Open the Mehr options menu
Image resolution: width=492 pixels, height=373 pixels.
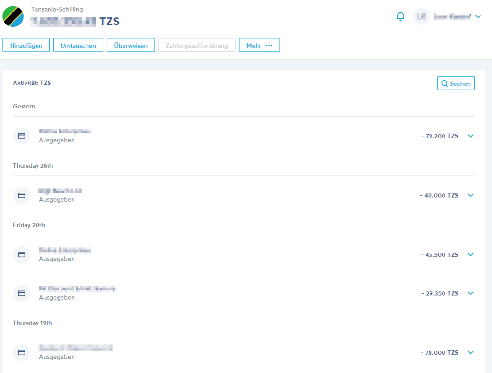coord(259,45)
